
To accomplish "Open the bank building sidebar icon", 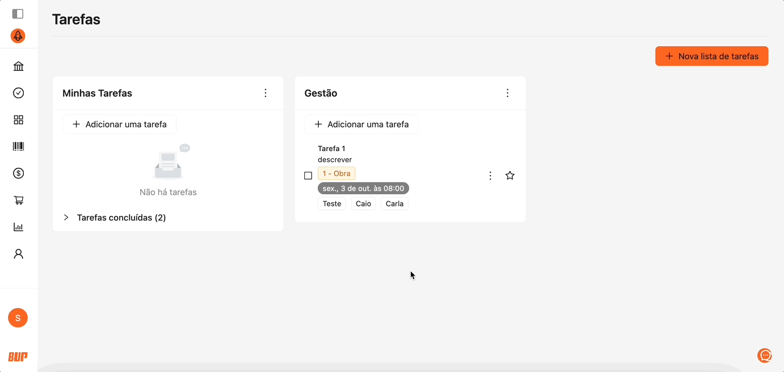I will pyautogui.click(x=18, y=66).
